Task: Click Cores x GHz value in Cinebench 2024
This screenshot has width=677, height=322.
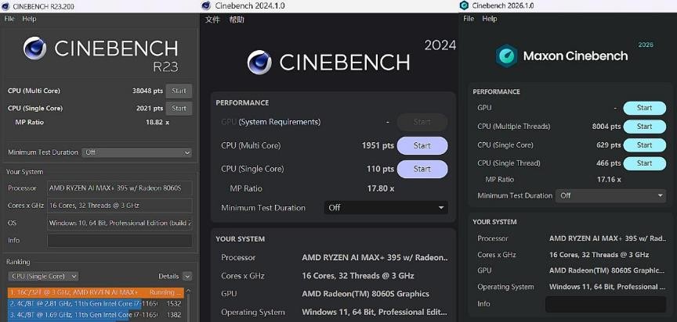Action: pyautogui.click(x=358, y=276)
